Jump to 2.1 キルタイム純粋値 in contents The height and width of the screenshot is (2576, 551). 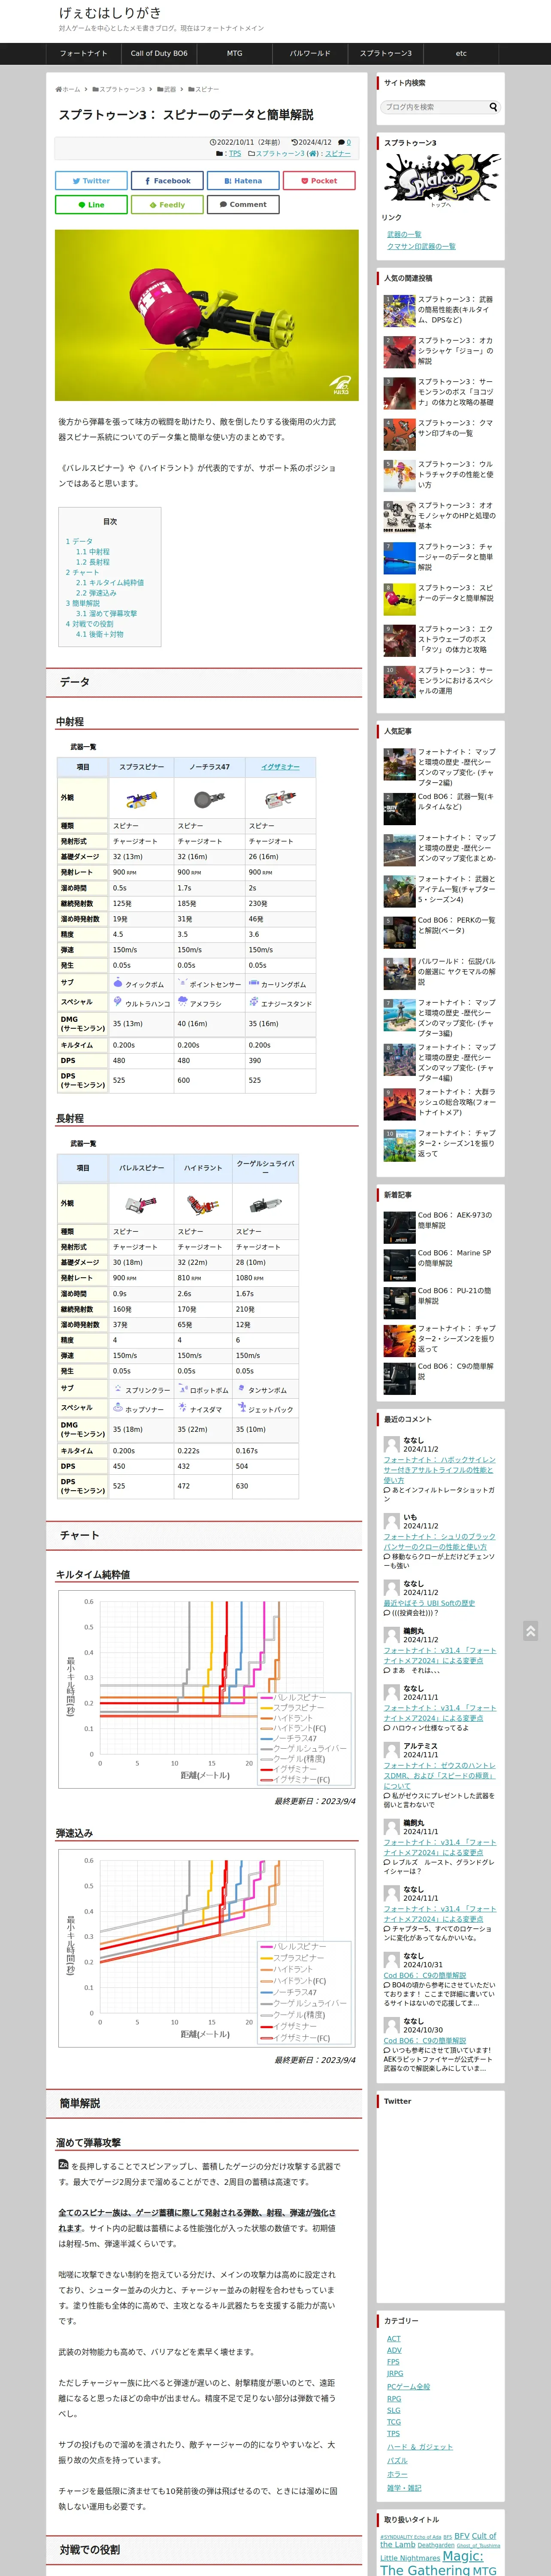110,583
